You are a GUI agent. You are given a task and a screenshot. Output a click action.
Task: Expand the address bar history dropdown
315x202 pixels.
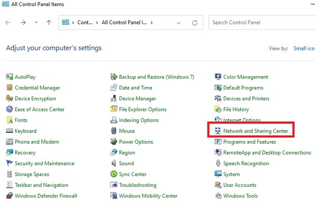pyautogui.click(x=178, y=22)
